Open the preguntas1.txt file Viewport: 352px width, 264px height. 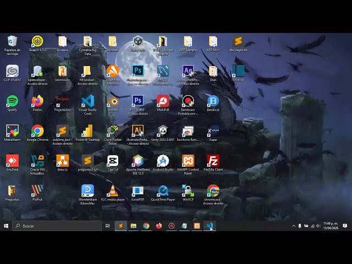(x=87, y=163)
